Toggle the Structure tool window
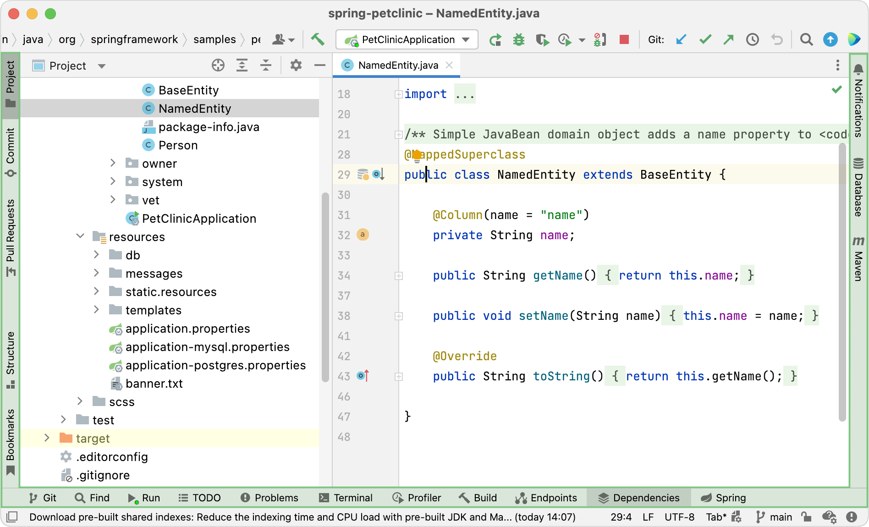Screen dimensions: 869x527 coord(10,360)
